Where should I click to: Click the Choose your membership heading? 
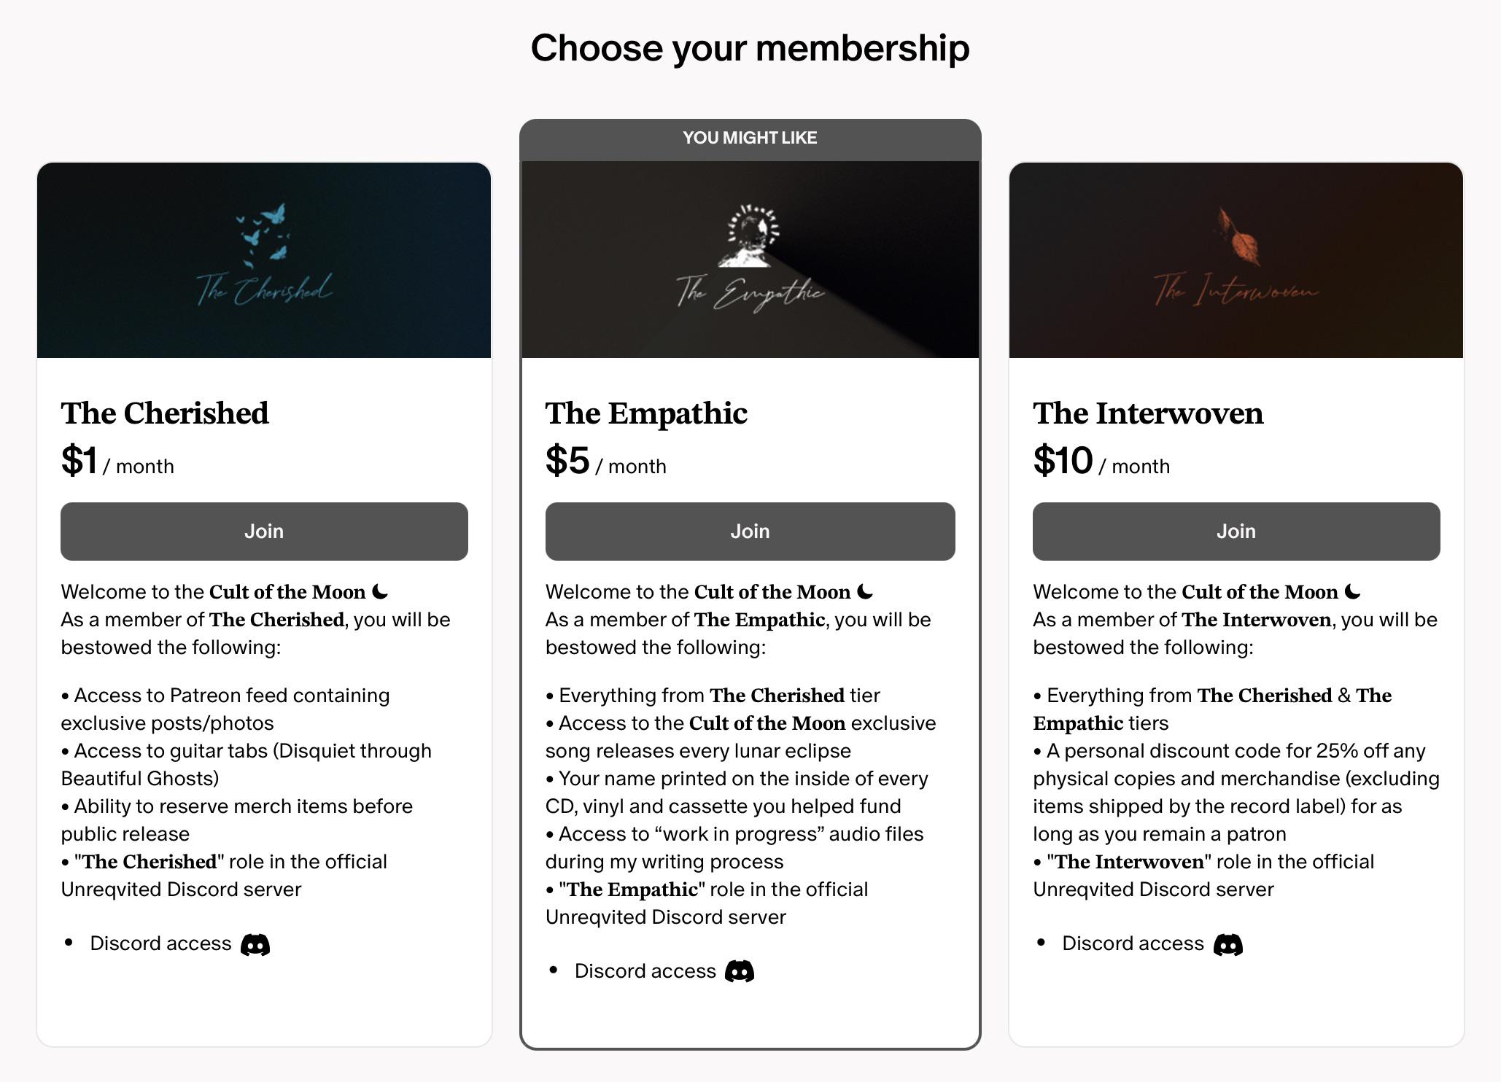[x=750, y=48]
